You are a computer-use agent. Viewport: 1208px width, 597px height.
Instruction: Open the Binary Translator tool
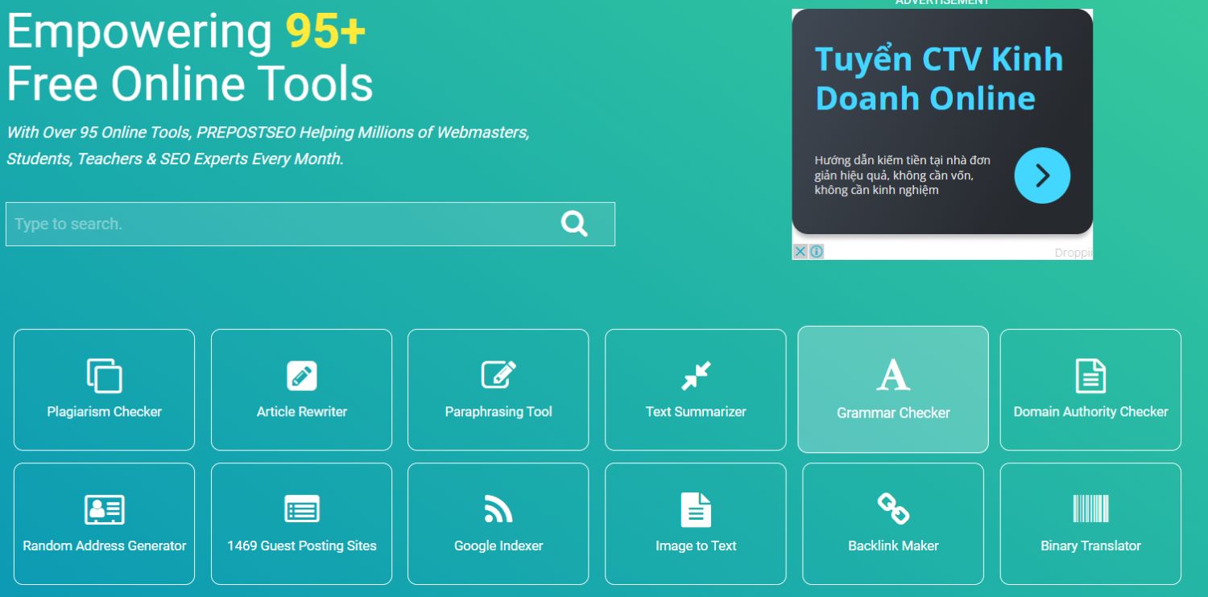(x=1090, y=524)
